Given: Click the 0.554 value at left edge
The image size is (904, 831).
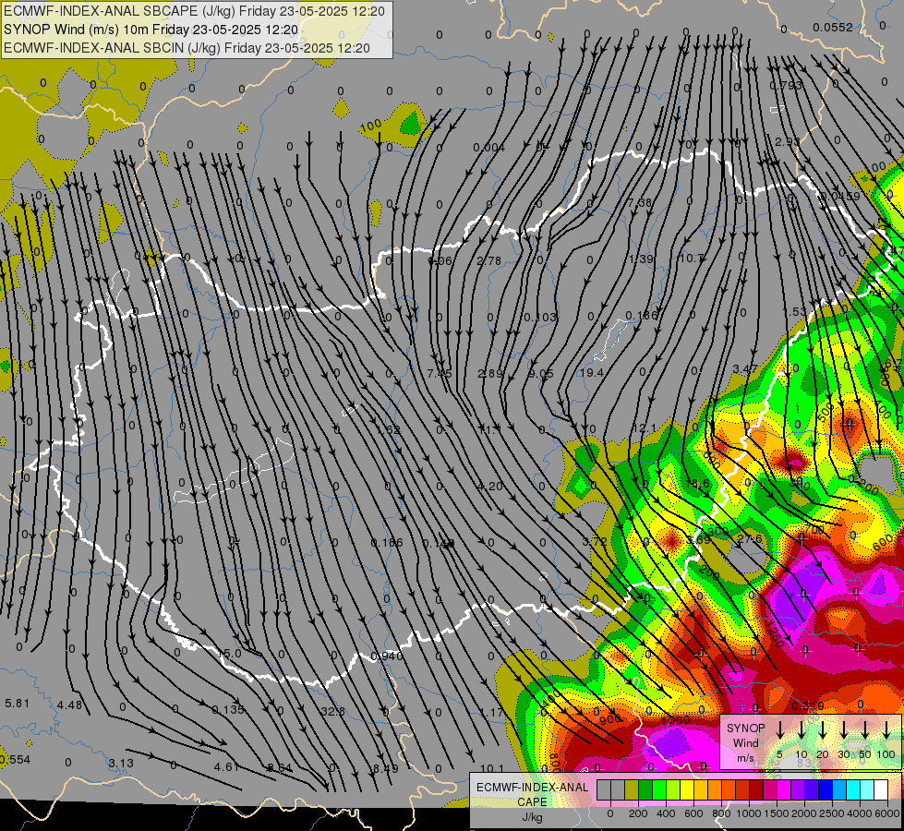Looking at the screenshot, I should pyautogui.click(x=15, y=760).
